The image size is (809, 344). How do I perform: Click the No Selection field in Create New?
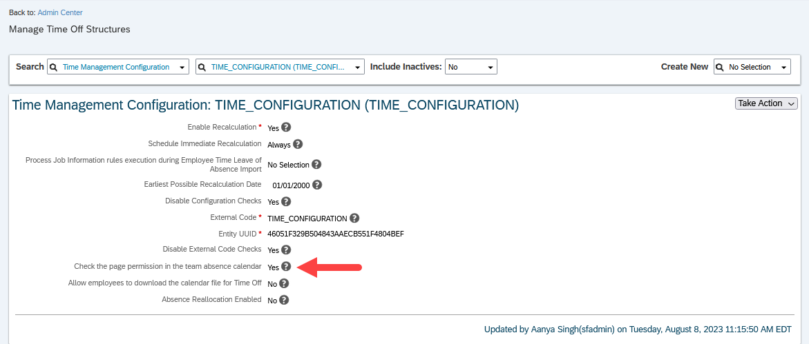[x=752, y=67]
